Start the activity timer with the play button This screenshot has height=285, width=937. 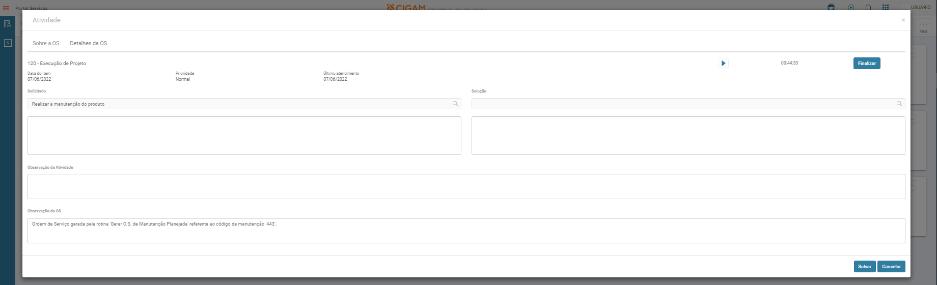pyautogui.click(x=723, y=63)
